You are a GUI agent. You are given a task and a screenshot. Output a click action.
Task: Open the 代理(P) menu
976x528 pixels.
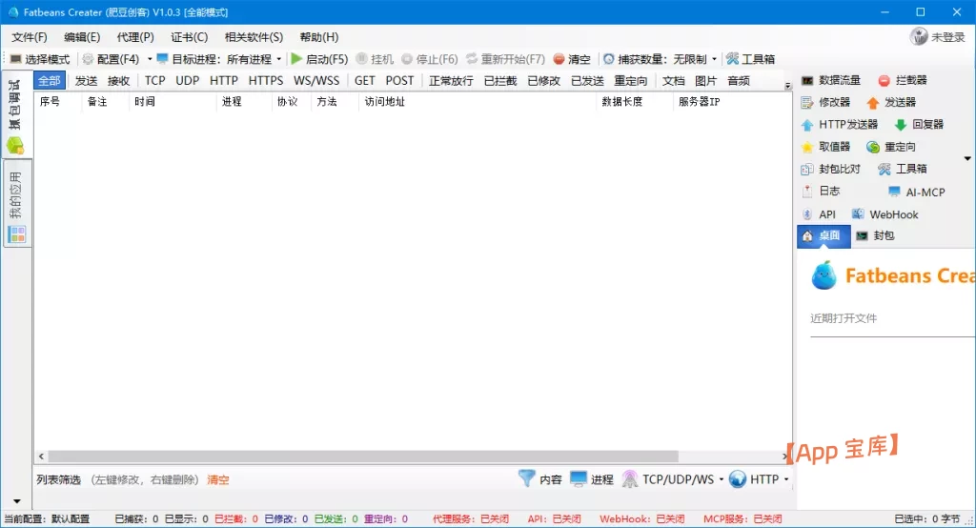coord(135,37)
